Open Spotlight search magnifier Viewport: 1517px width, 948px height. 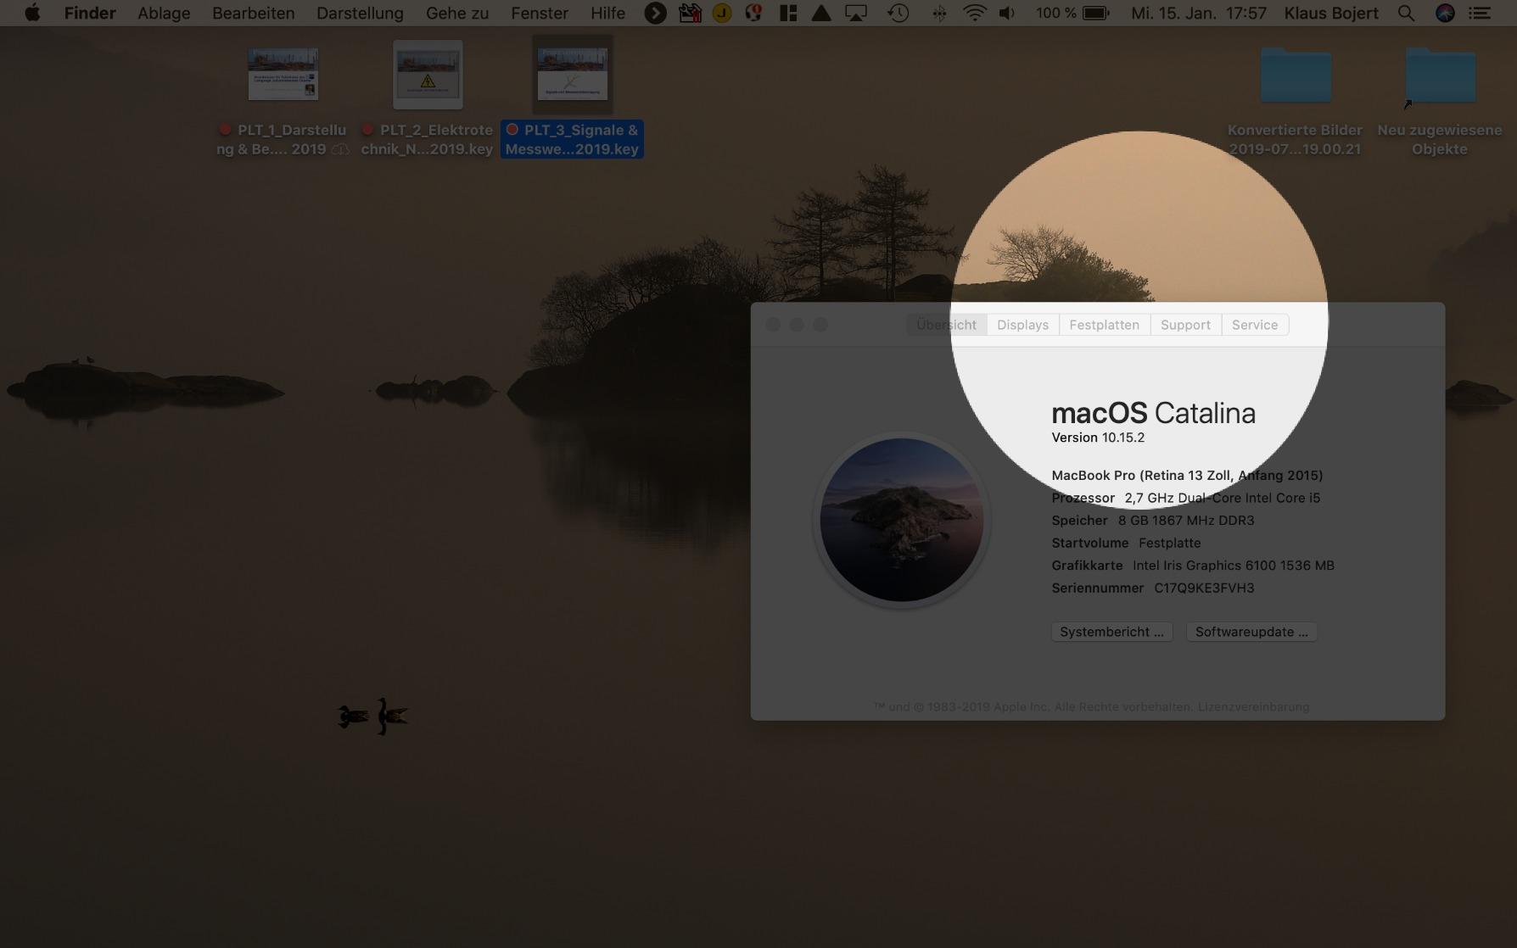pos(1406,13)
